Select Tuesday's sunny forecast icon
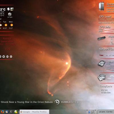114x114 pixels. tap(6, 25)
